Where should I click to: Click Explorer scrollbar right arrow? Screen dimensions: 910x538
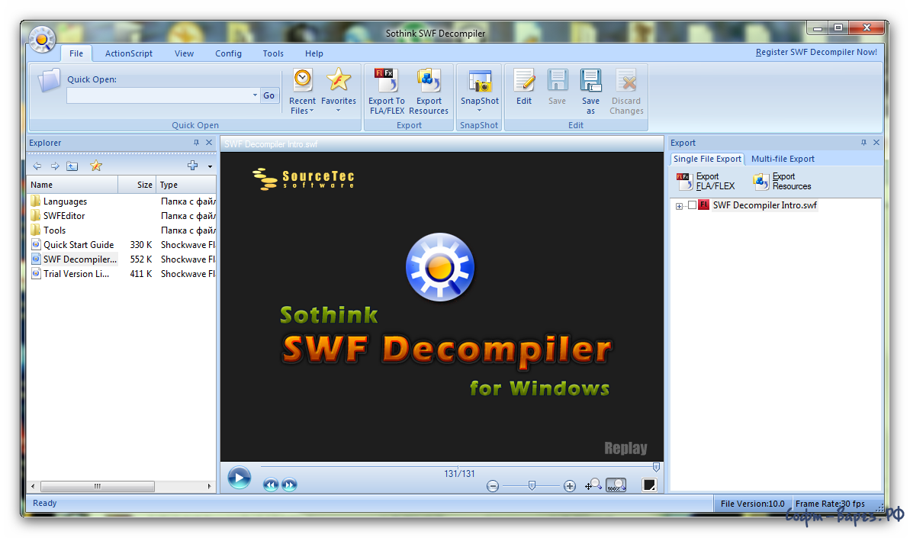click(209, 486)
